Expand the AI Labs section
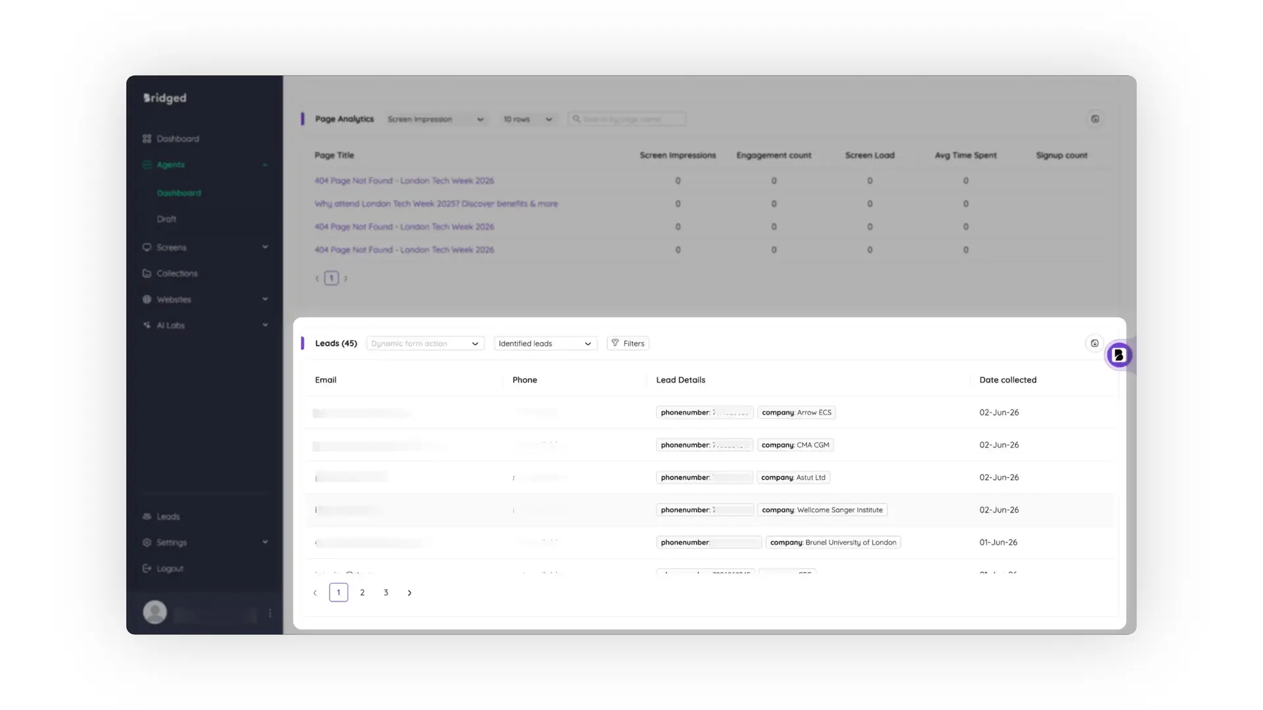 (x=265, y=325)
